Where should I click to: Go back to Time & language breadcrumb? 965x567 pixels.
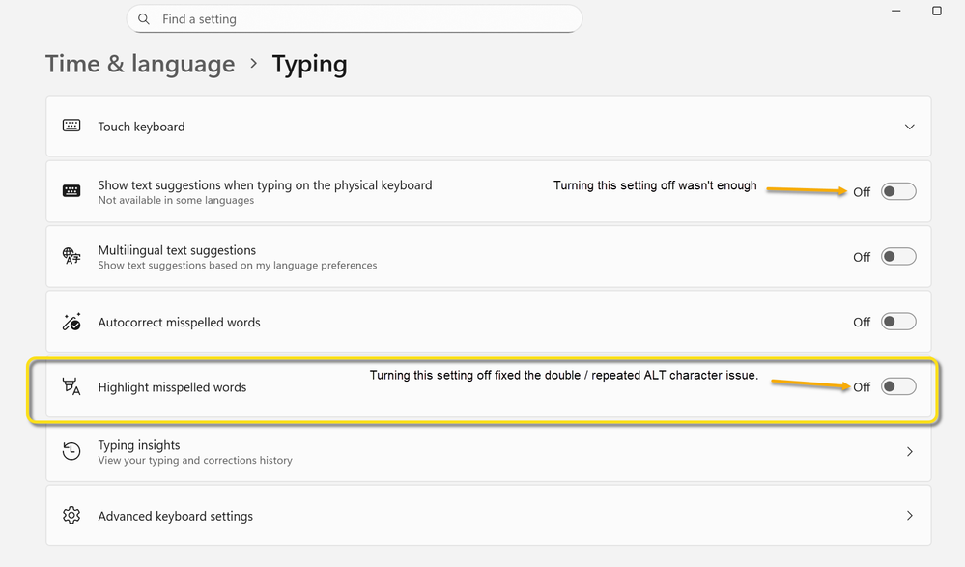[140, 64]
